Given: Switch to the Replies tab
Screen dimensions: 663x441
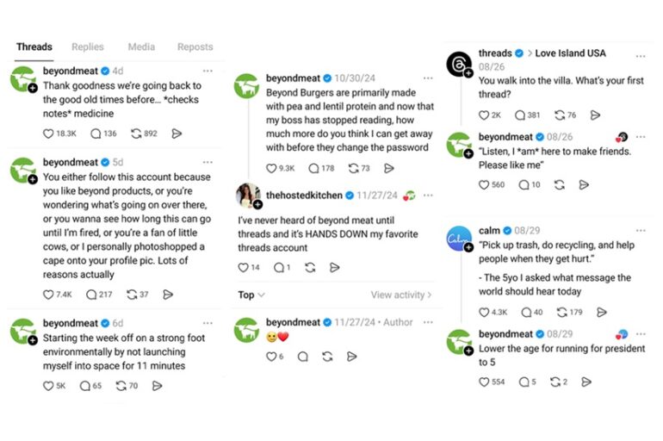Looking at the screenshot, I should click(x=88, y=47).
